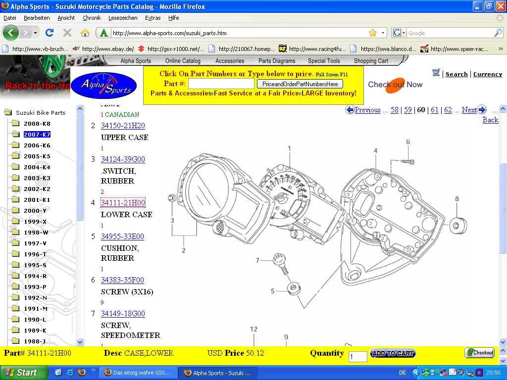Open the 2004-K4 folder
Image resolution: width=507 pixels, height=380 pixels.
(x=32, y=167)
